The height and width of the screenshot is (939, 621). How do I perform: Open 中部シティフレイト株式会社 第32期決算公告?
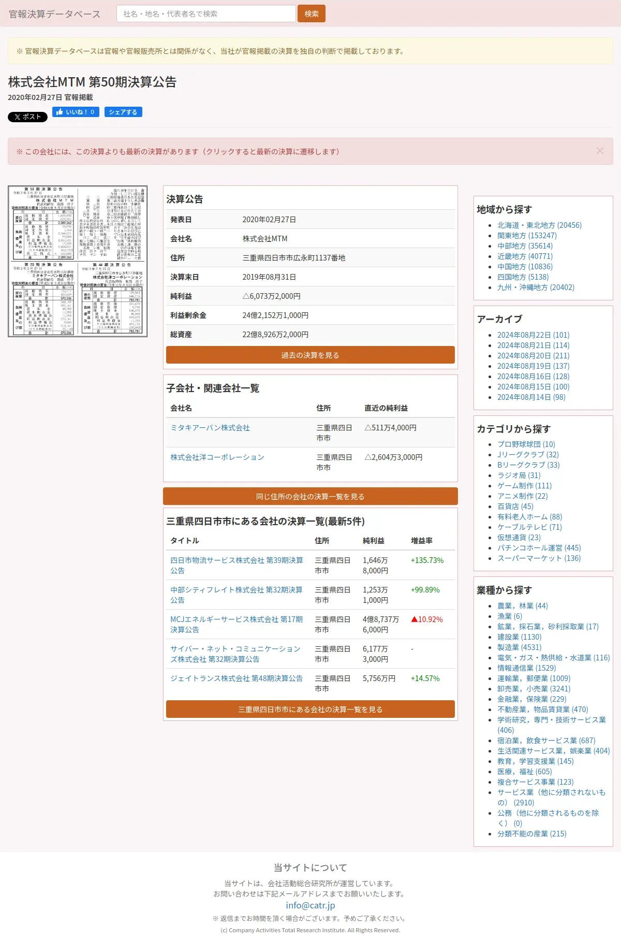(x=236, y=595)
